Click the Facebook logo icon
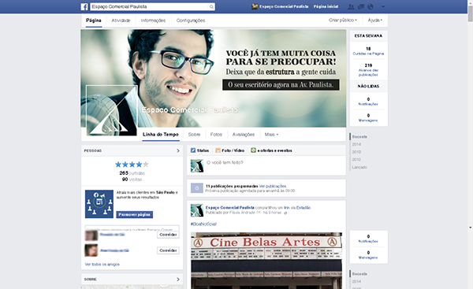This screenshot has width=473, height=289. 84,6
